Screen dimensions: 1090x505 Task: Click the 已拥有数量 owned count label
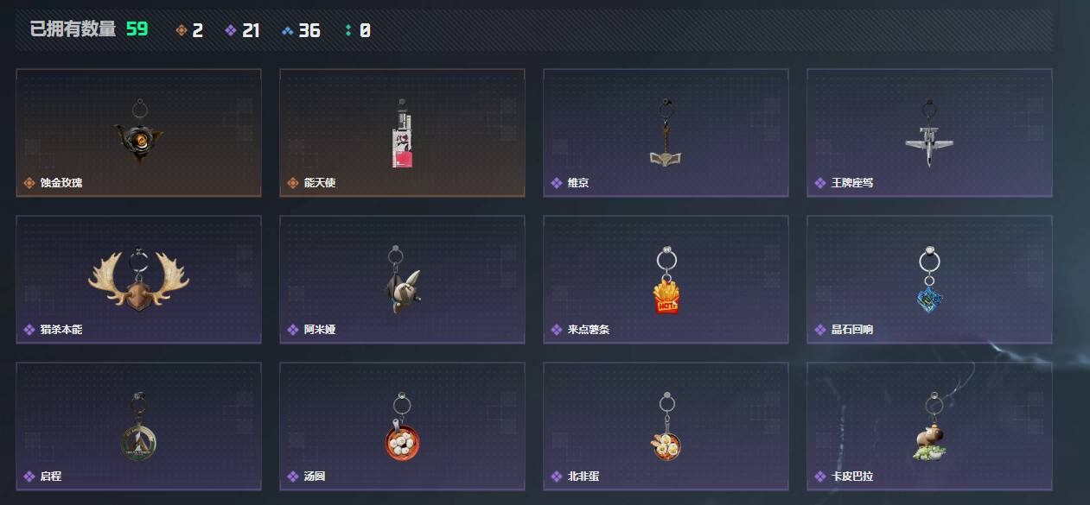point(73,29)
